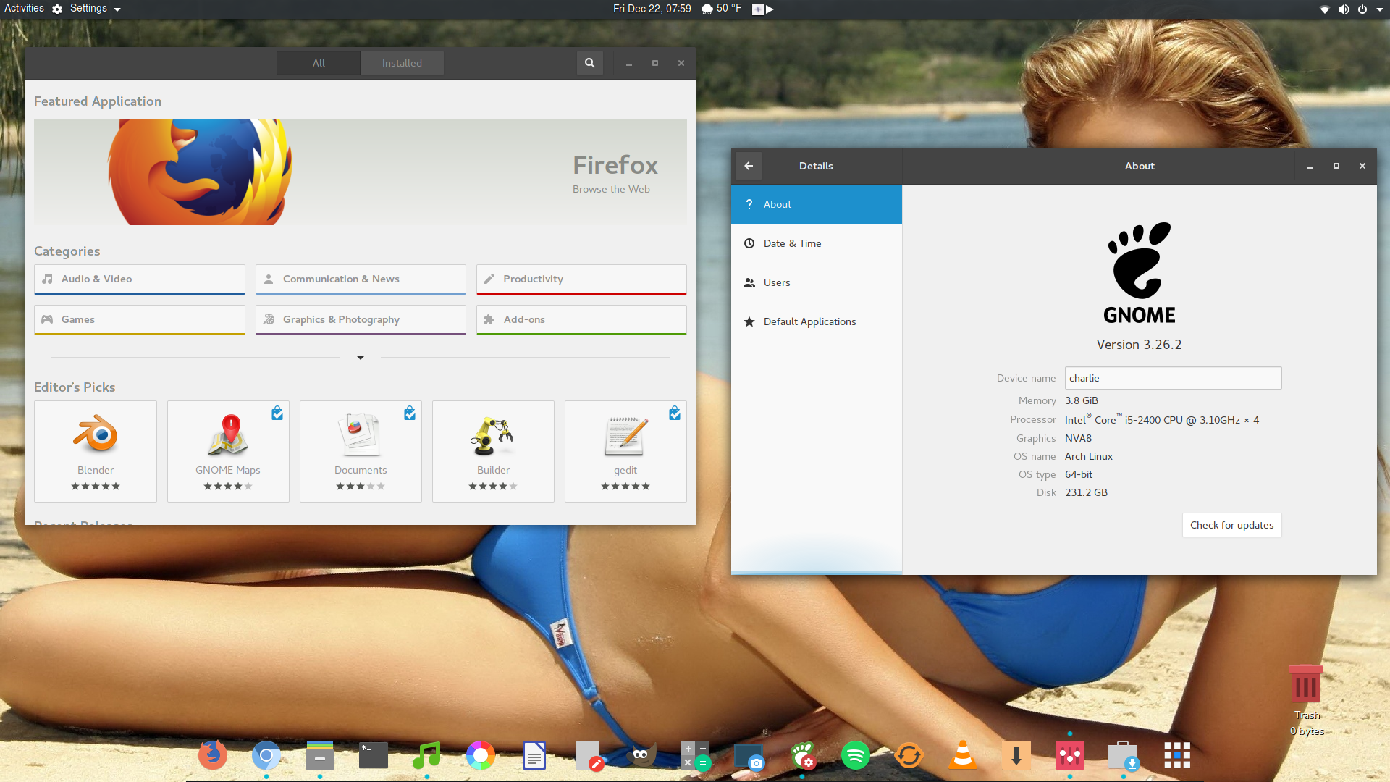Click the Device name input field

1173,378
